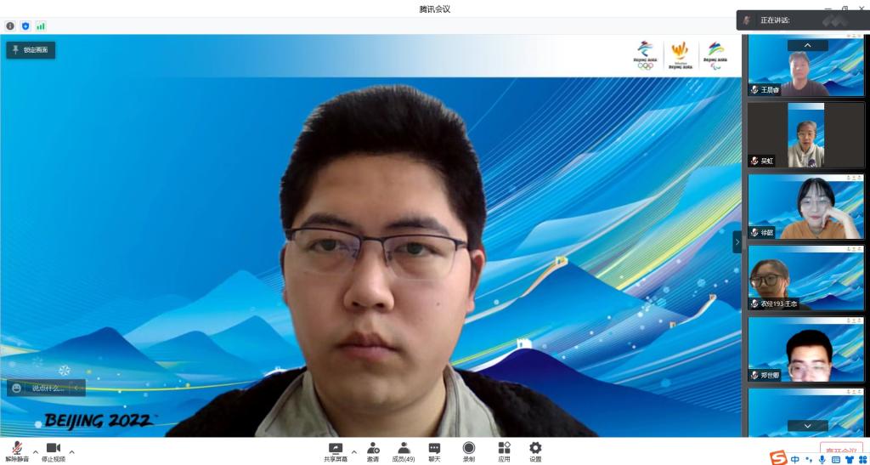Start recording with the 录制 button

point(469,451)
